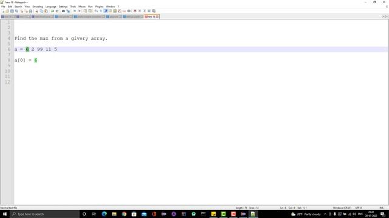Click the Save Recorded Macro icon
This screenshot has width=389, height=218.
coord(154,11)
